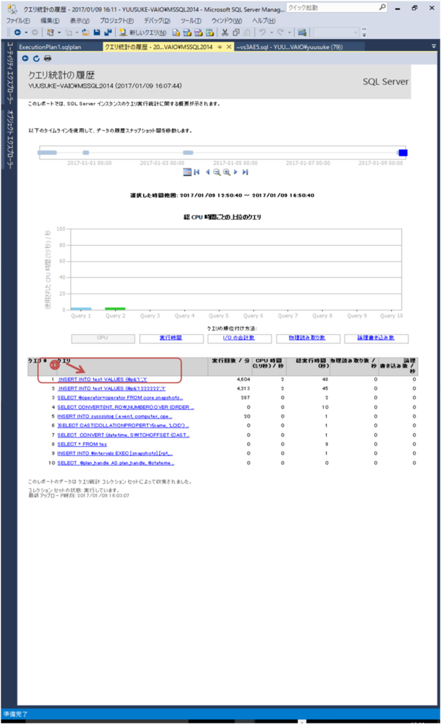The width and height of the screenshot is (442, 725).
Task: Click the report Print icon
Action: [47, 58]
